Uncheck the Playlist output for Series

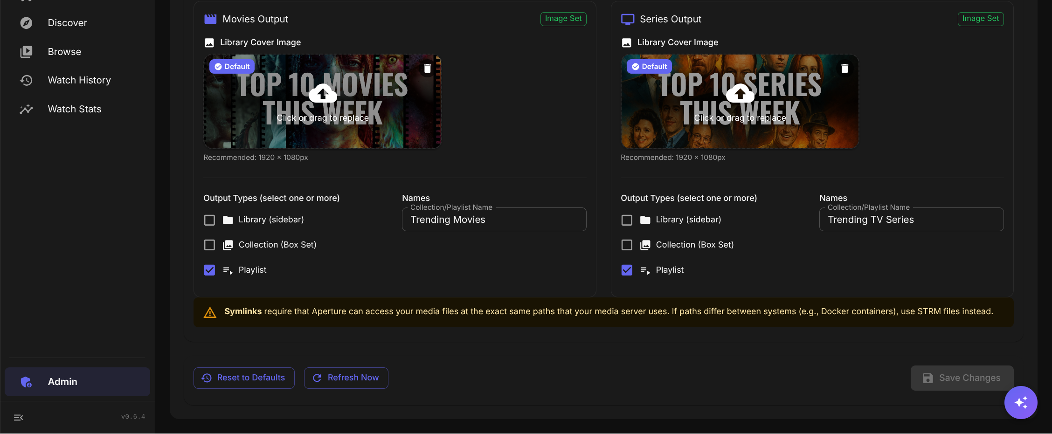627,270
